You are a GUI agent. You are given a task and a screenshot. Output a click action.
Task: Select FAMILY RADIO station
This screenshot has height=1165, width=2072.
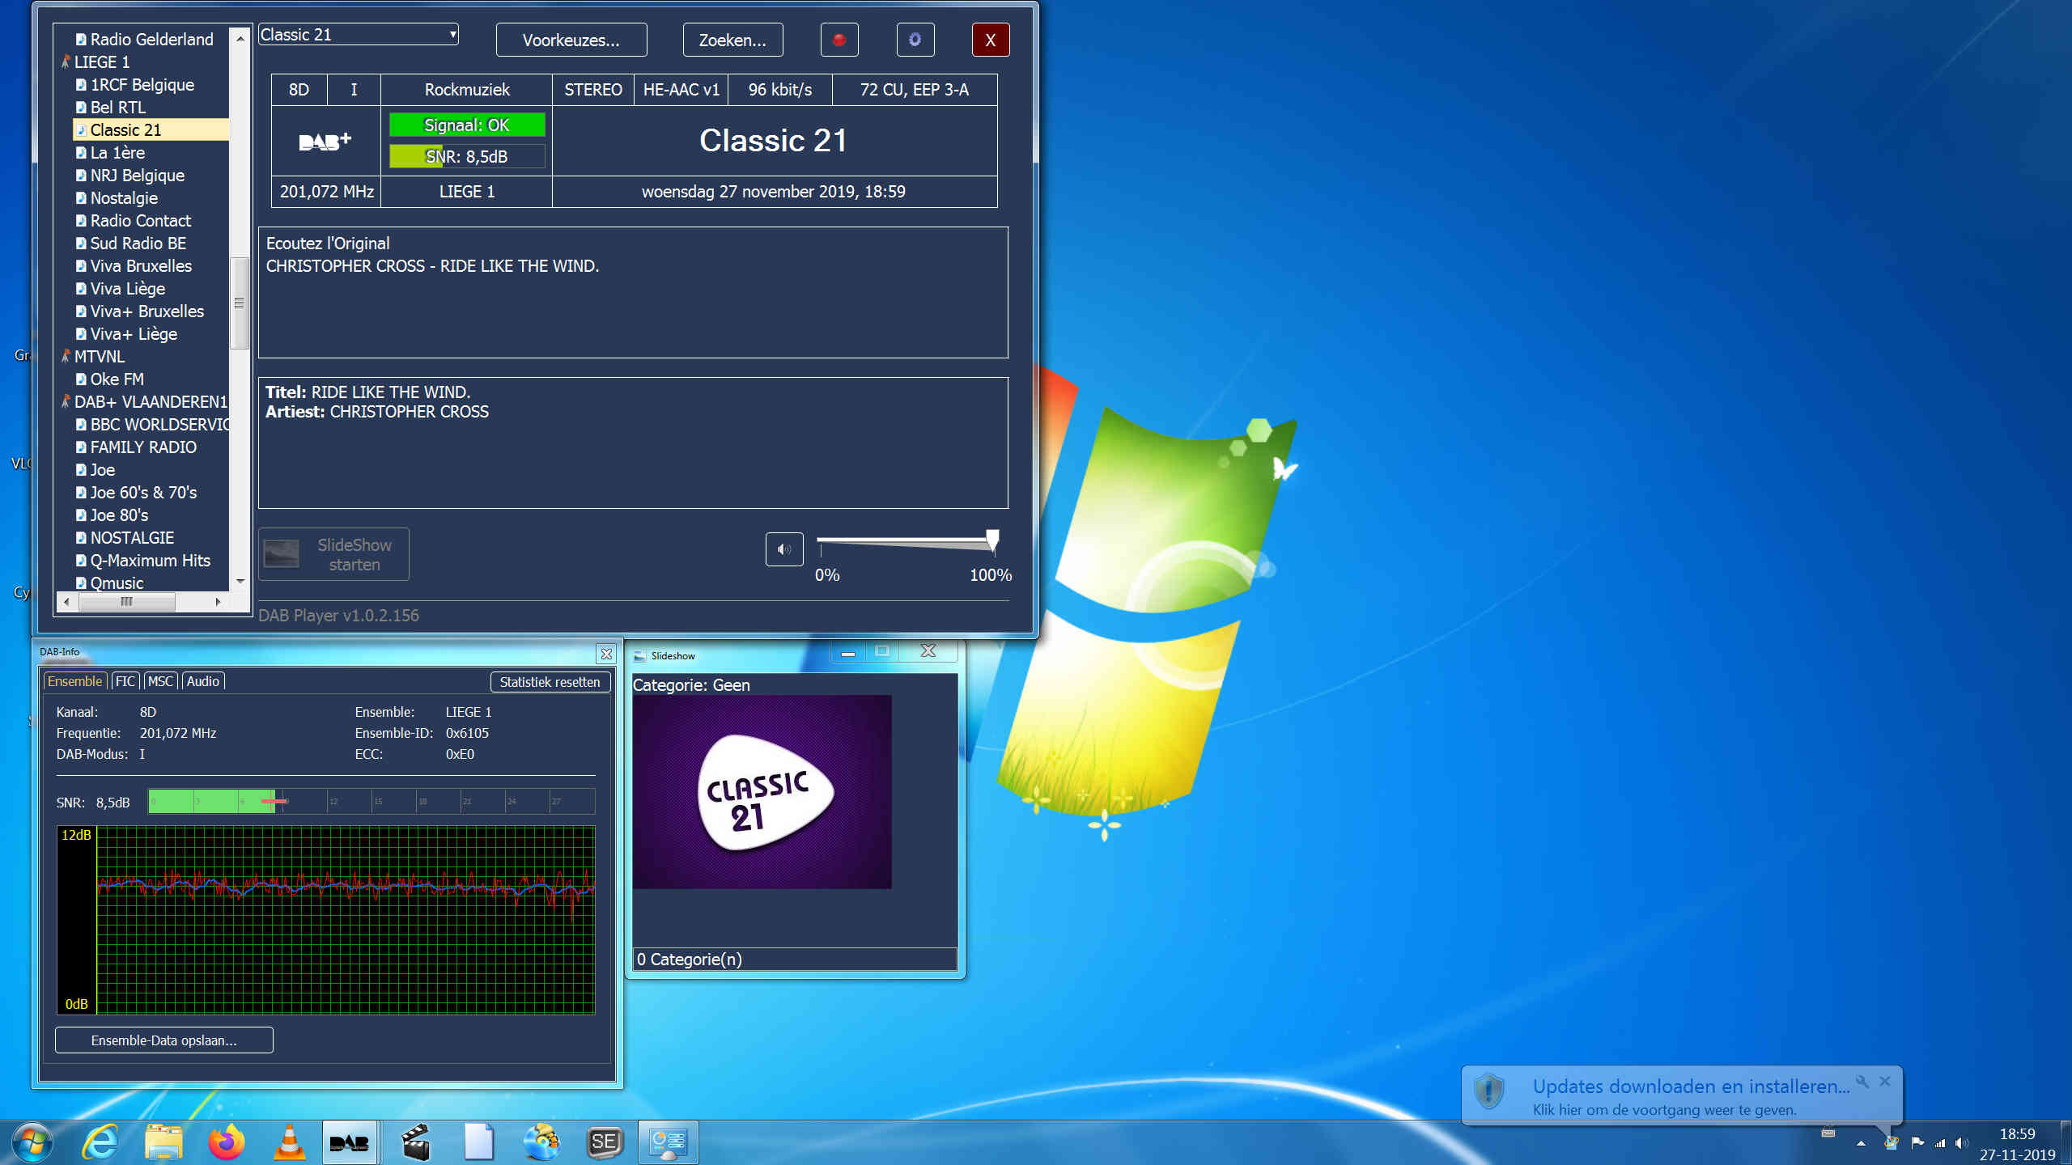143,447
